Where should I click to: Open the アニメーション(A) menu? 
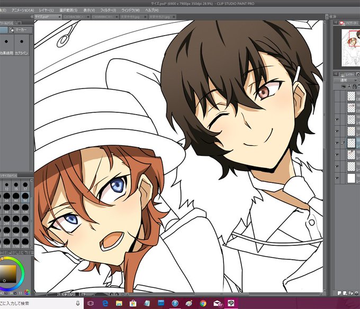pyautogui.click(x=23, y=11)
